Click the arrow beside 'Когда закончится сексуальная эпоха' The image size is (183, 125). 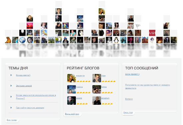point(11,96)
